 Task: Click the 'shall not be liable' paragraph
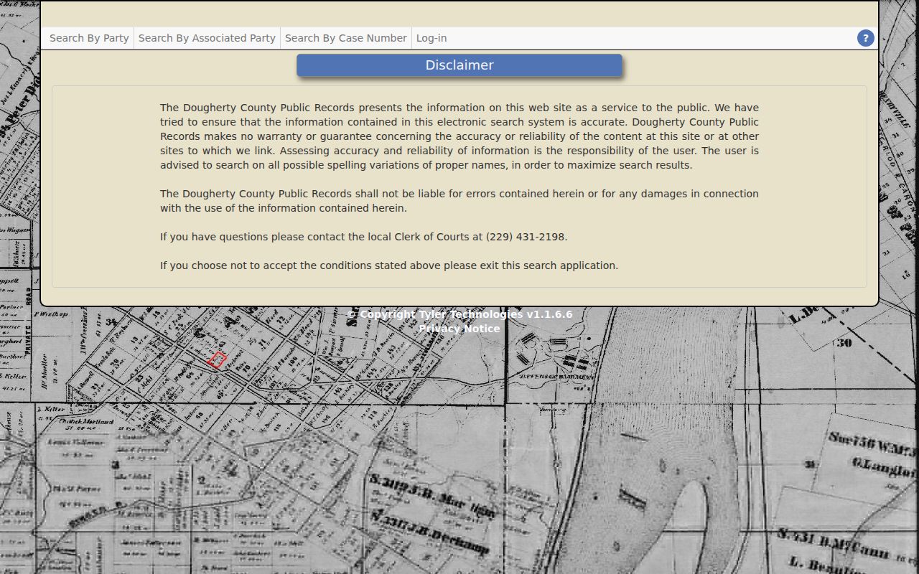[x=459, y=201]
